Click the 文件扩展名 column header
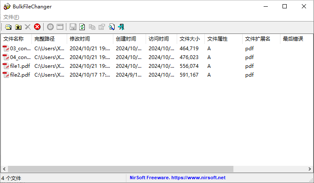The height and width of the screenshot is (183, 314). [x=257, y=39]
